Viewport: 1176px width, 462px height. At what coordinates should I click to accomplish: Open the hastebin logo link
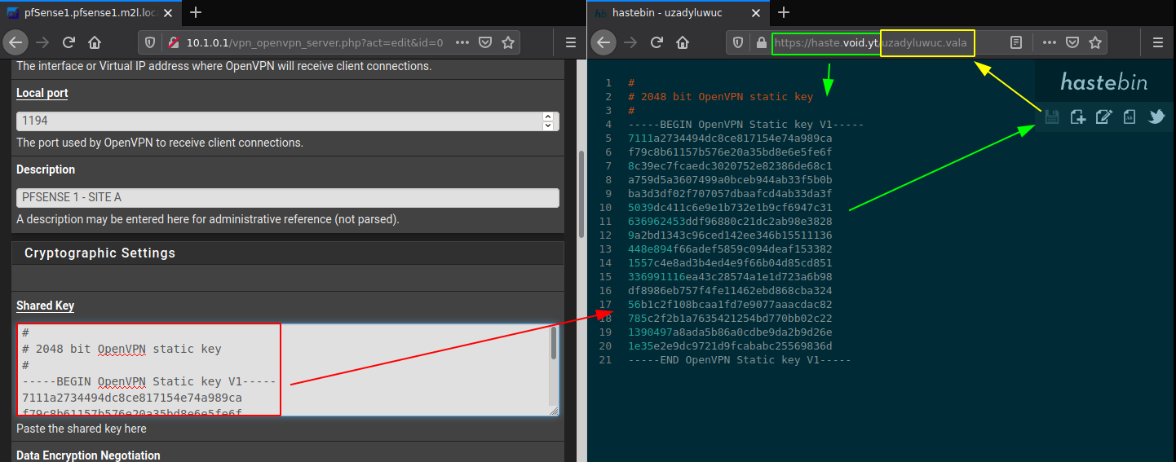coord(1105,81)
